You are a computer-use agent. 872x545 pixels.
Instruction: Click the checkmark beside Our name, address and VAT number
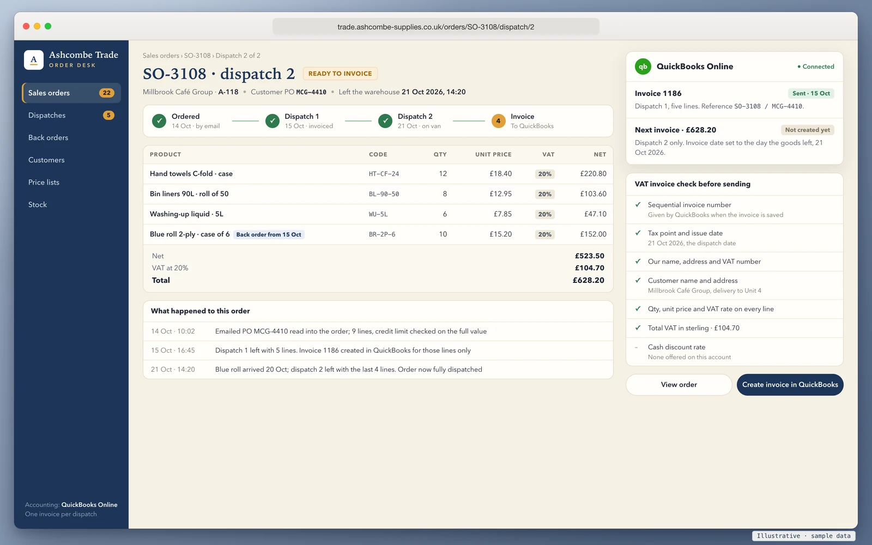[x=638, y=262]
